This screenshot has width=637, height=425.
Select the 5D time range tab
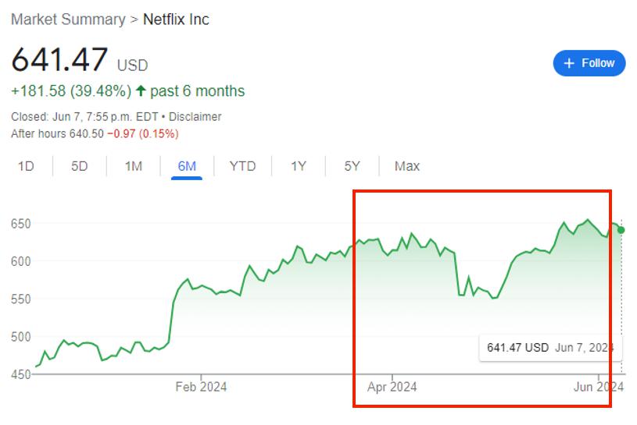pos(80,166)
